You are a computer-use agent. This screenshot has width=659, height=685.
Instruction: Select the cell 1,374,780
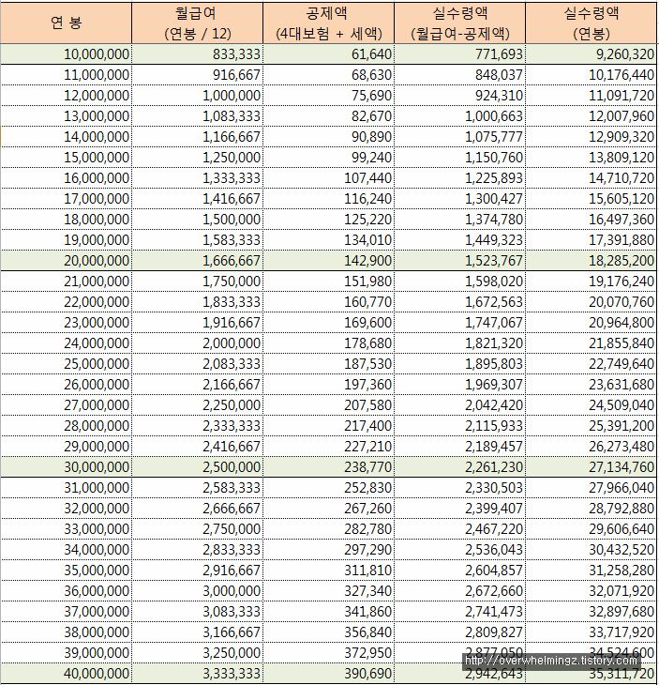pyautogui.click(x=460, y=220)
